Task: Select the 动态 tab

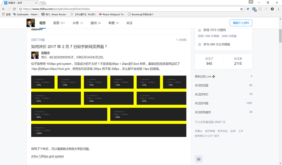Action: (43, 23)
